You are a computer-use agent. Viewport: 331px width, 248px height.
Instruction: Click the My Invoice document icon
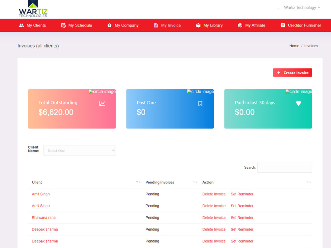point(156,25)
